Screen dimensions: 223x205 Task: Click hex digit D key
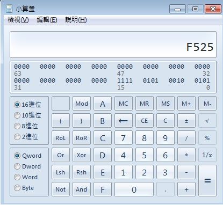[x=103, y=155]
